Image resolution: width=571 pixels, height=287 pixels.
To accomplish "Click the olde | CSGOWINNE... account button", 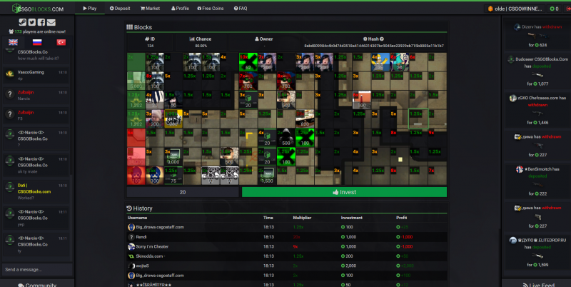I will 515,9.
